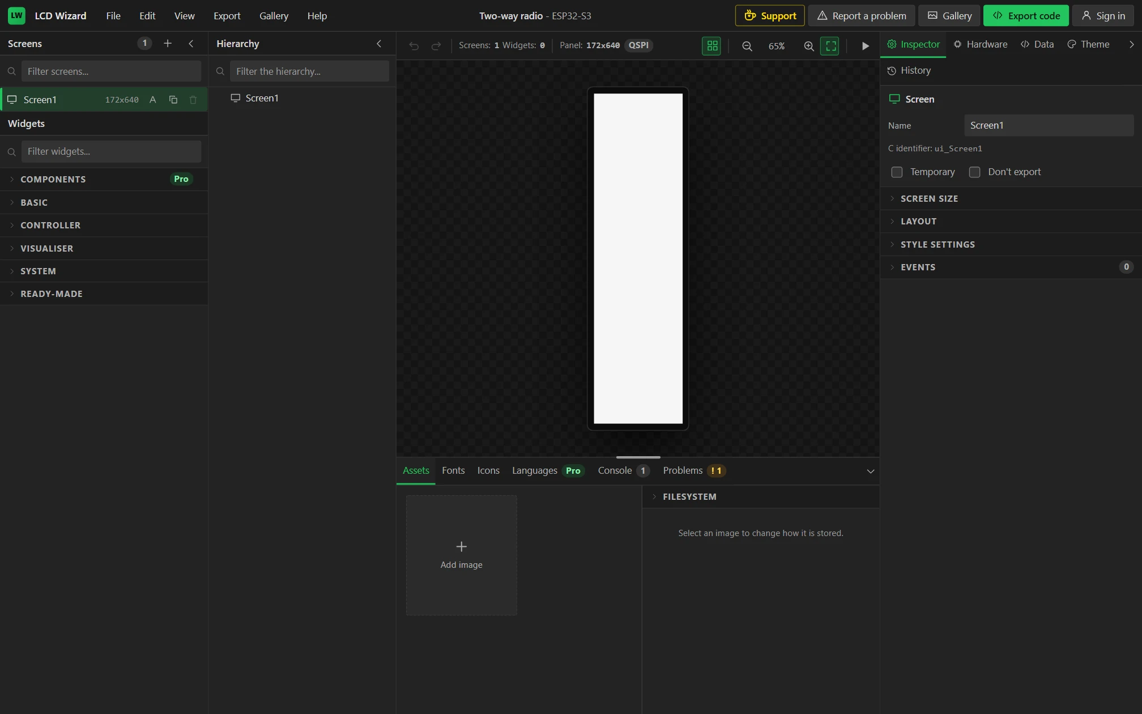This screenshot has width=1142, height=714.
Task: Enable the Temporary checkbox
Action: [x=897, y=172]
